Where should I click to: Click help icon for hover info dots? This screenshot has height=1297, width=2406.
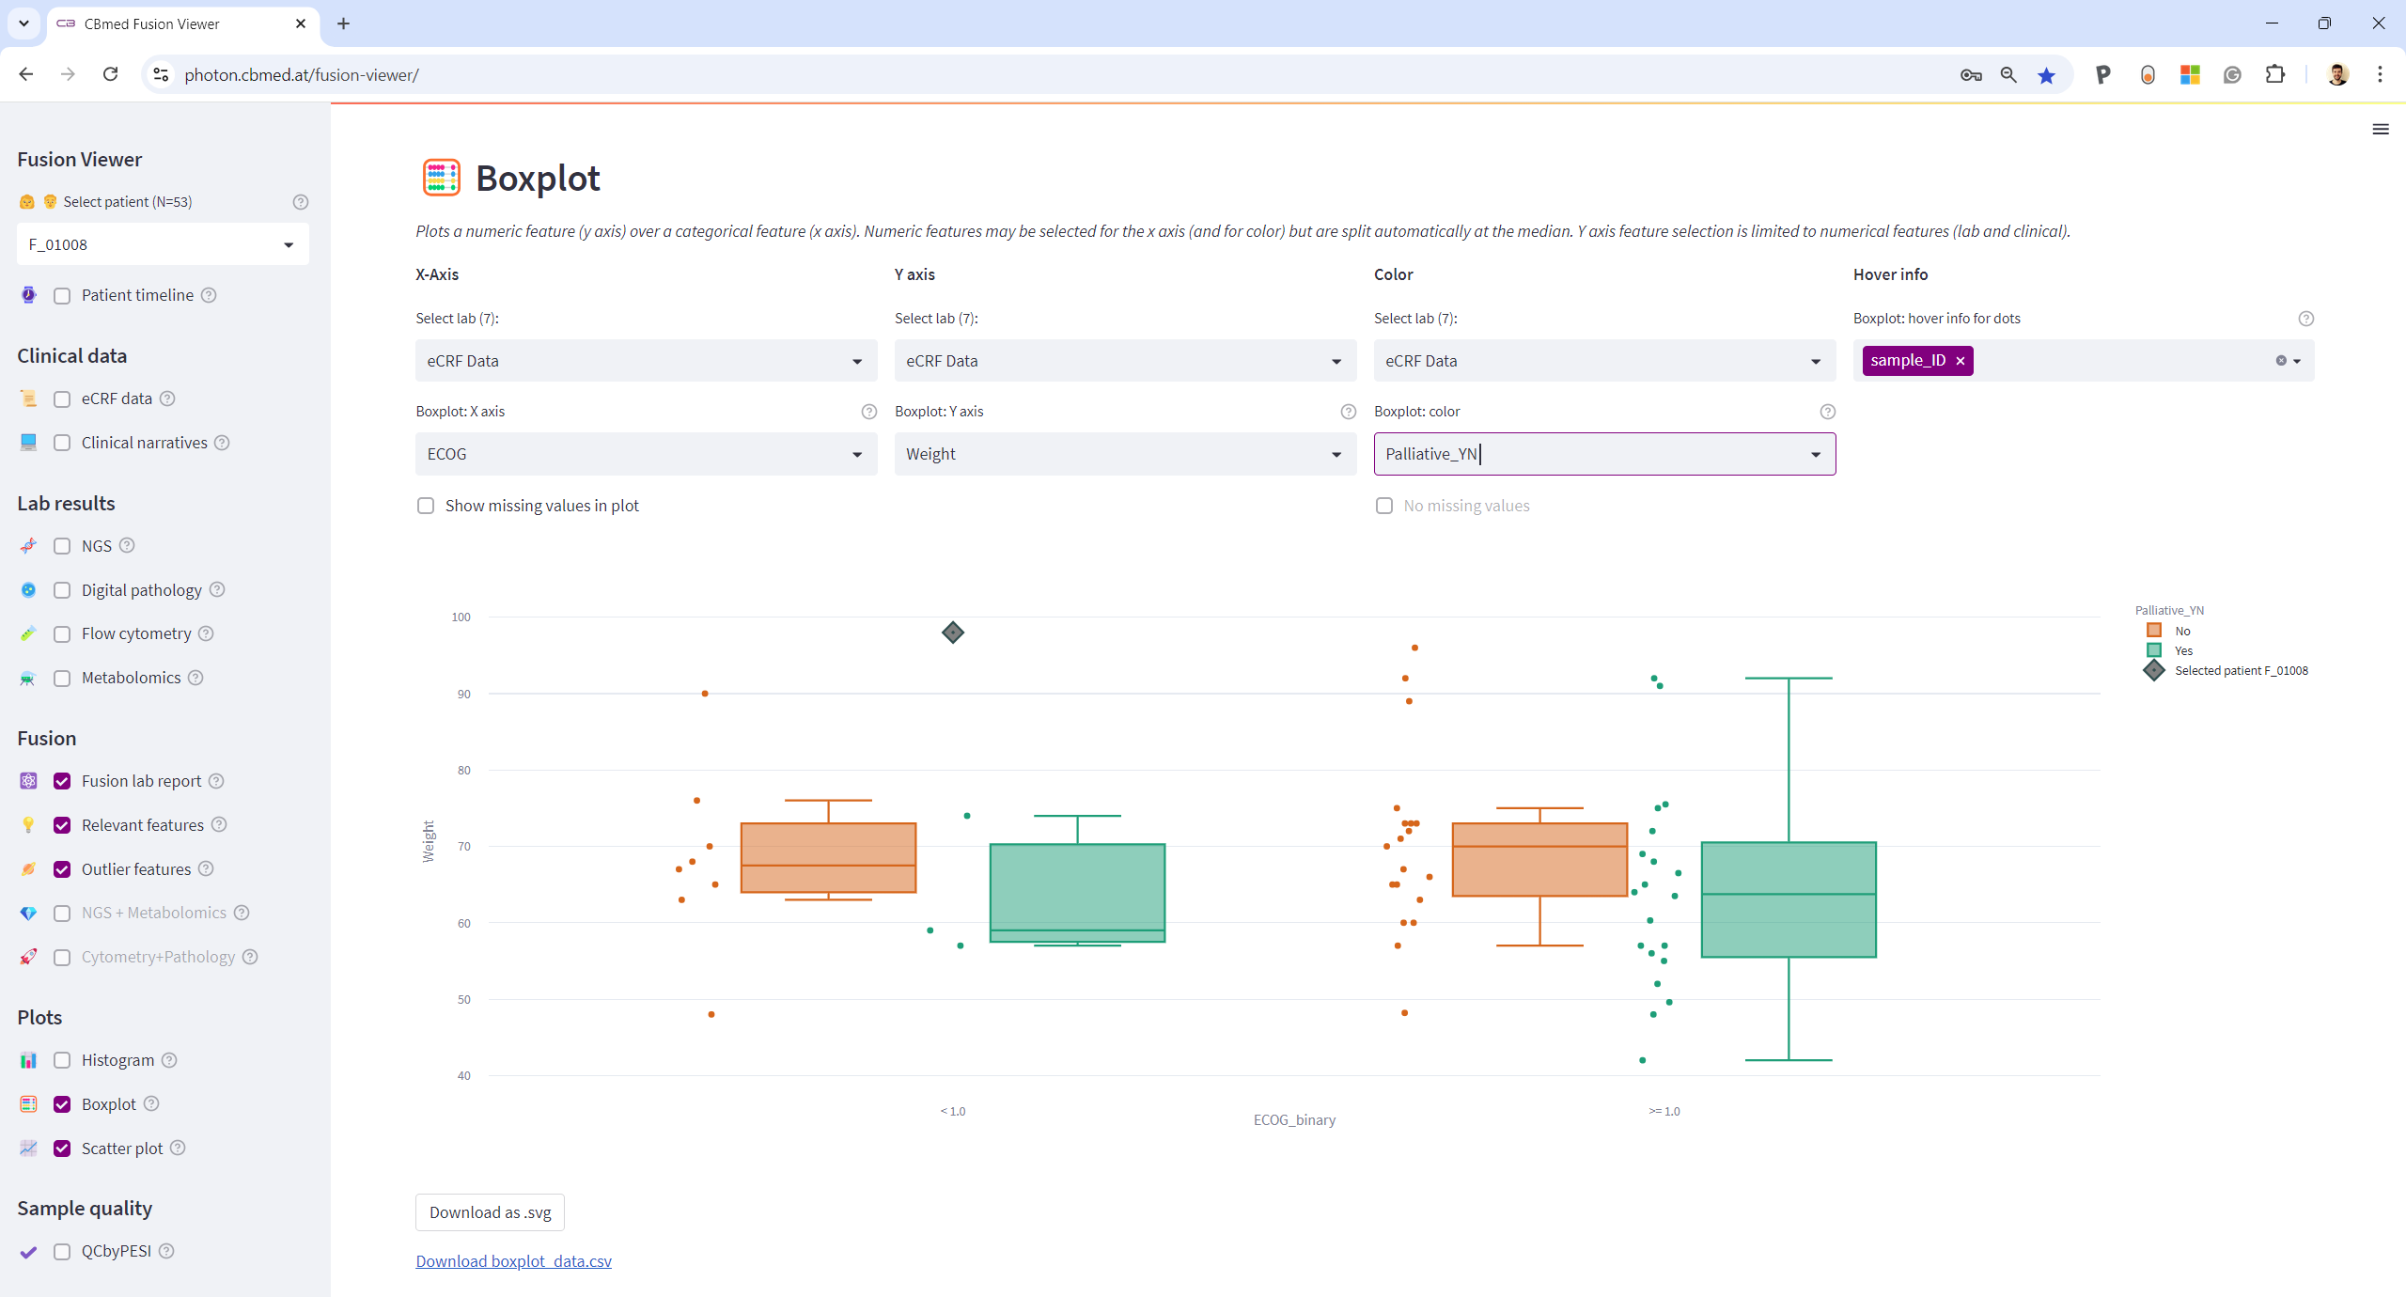(2304, 319)
